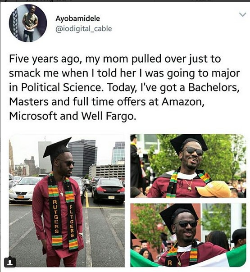Click 'Well Fargo' in the tweet text
The height and width of the screenshot is (272, 250).
109,116
